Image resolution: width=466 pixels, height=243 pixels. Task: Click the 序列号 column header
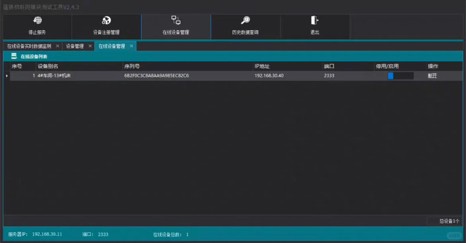[132, 66]
